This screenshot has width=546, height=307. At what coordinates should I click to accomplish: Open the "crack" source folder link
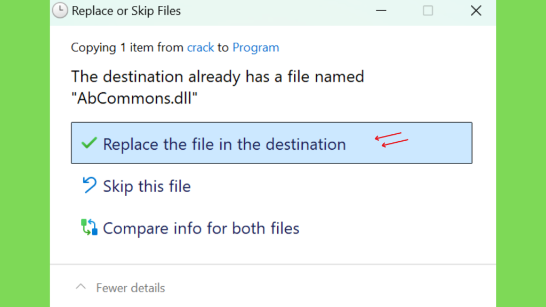pyautogui.click(x=200, y=47)
